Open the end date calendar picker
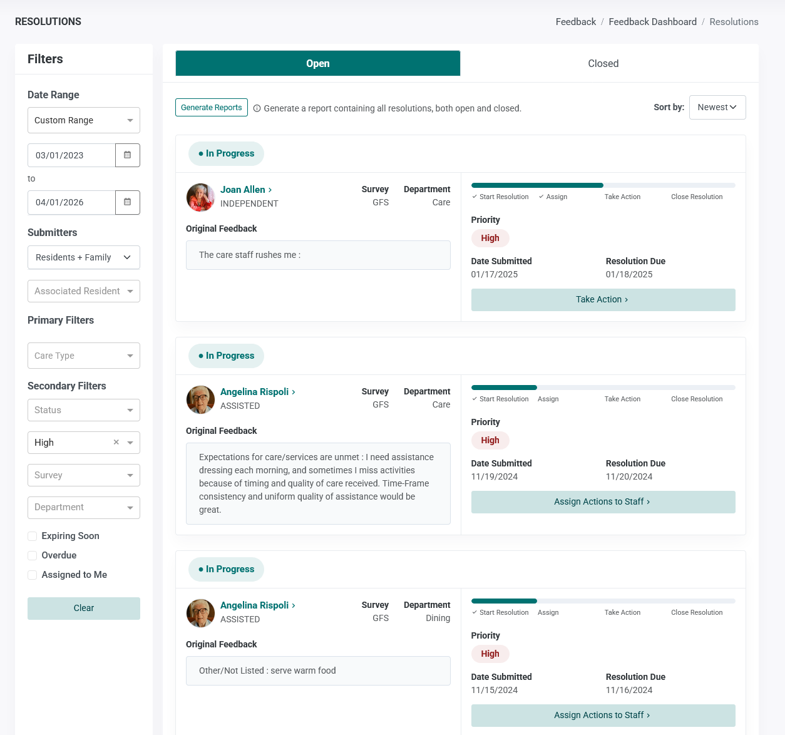The height and width of the screenshot is (735, 785). coord(128,202)
